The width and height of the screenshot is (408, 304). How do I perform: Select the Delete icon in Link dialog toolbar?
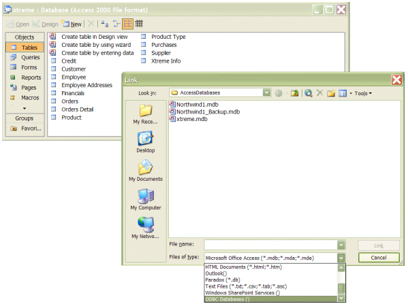pyautogui.click(x=319, y=92)
